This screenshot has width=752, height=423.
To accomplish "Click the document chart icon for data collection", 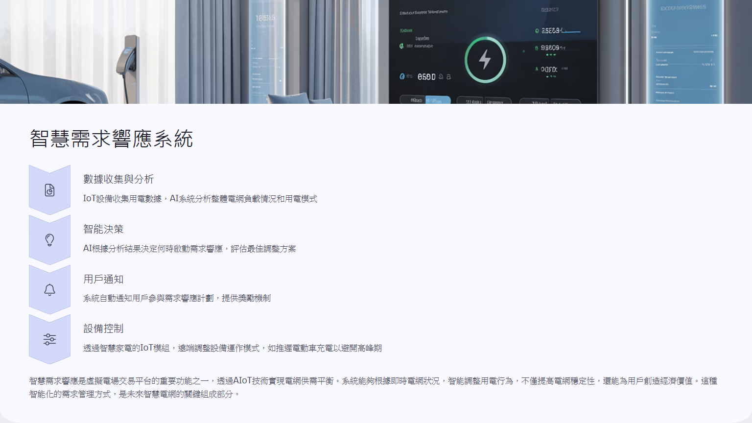I will [49, 190].
